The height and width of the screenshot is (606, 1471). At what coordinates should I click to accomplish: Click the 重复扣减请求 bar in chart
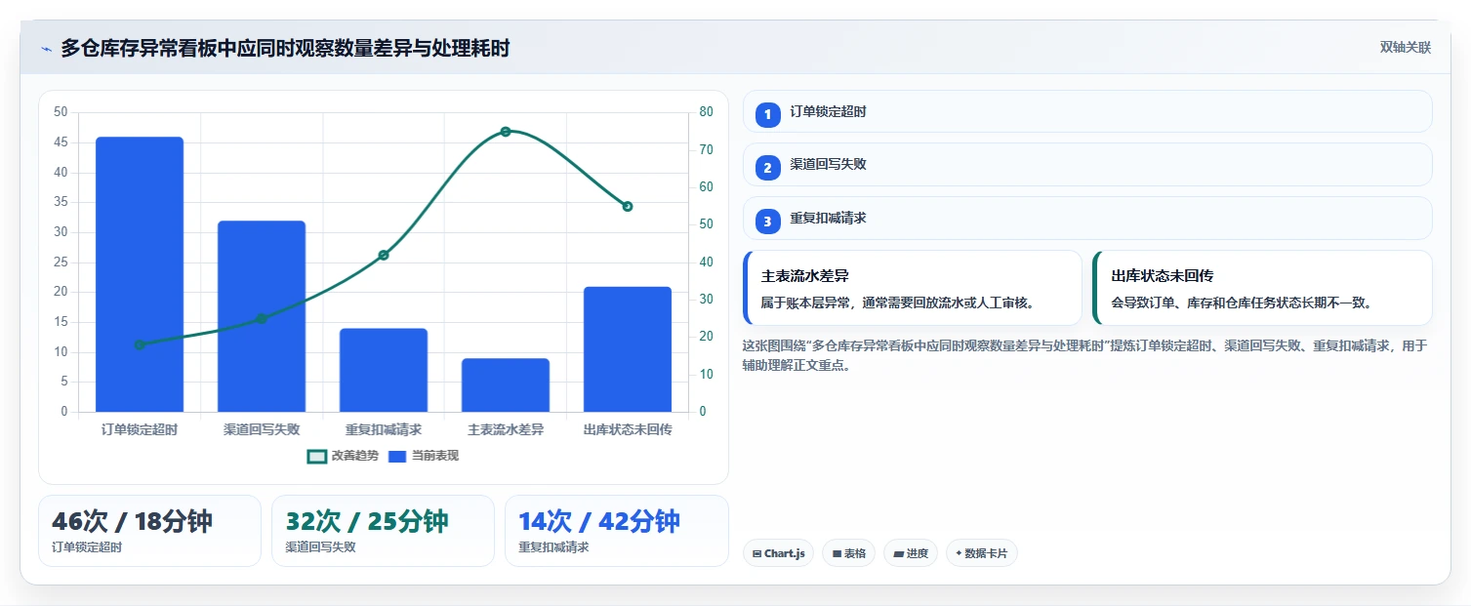[384, 370]
